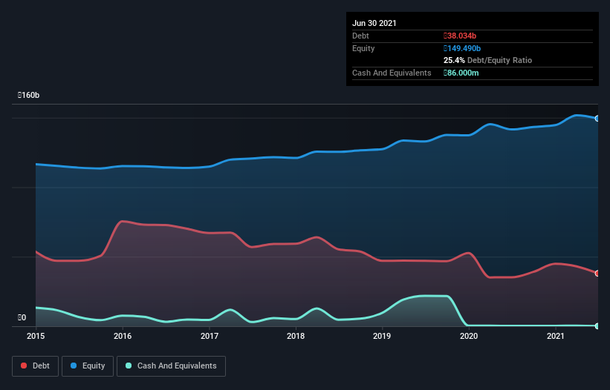Click the blue Equity legend dot
610x390 pixels.
click(x=74, y=366)
